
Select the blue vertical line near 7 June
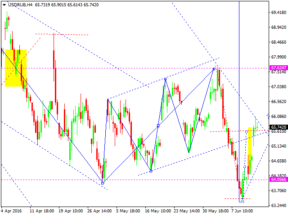pos(239,101)
